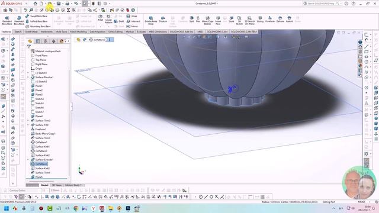Image resolution: width=379 pixels, height=213 pixels.
Task: Open the FeatureManager Design Tree tab
Action: click(x=30, y=41)
